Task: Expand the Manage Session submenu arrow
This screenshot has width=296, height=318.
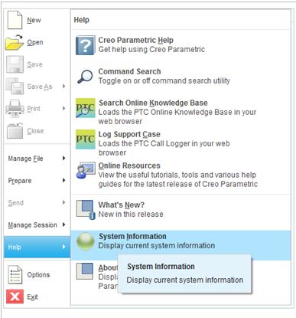Action: [63, 225]
